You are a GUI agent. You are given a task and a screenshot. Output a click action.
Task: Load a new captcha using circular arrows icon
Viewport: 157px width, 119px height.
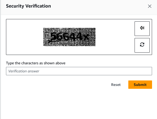[142, 45]
